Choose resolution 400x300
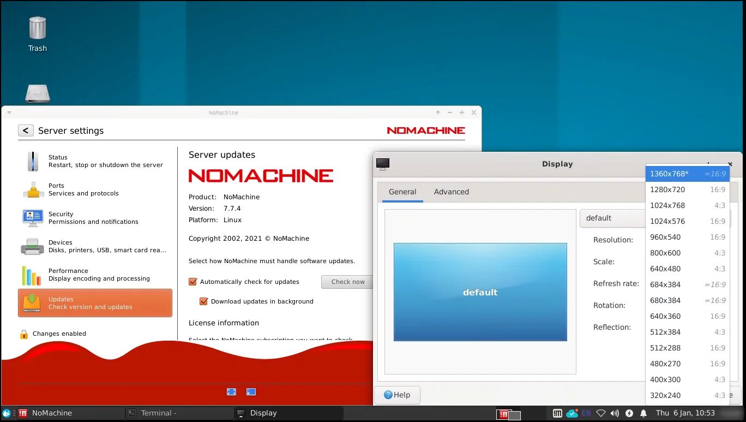This screenshot has width=746, height=422. click(x=687, y=379)
